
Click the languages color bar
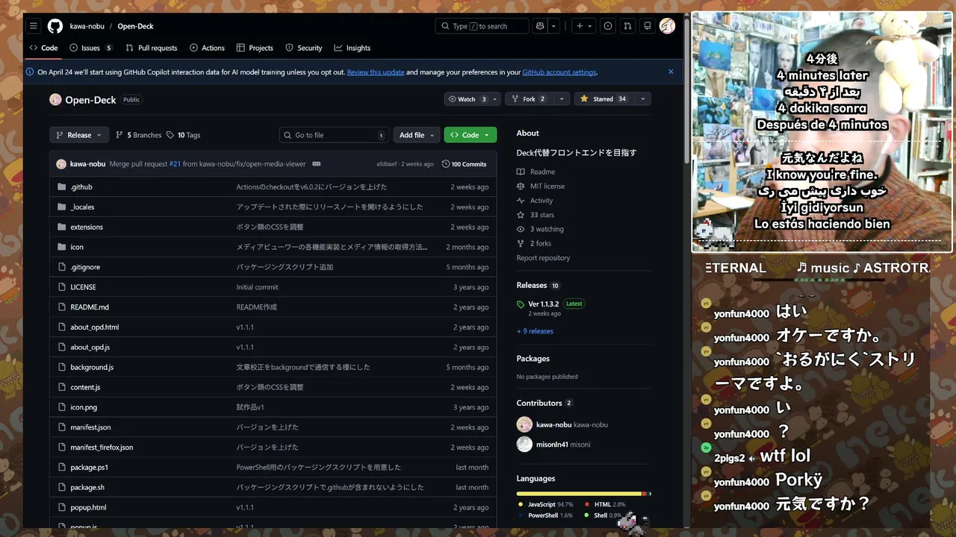click(x=583, y=494)
